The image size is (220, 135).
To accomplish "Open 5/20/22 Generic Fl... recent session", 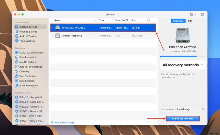I will tap(31, 107).
